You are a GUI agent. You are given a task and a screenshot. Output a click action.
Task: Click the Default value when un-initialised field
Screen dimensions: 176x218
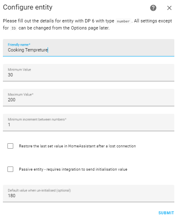89,194
